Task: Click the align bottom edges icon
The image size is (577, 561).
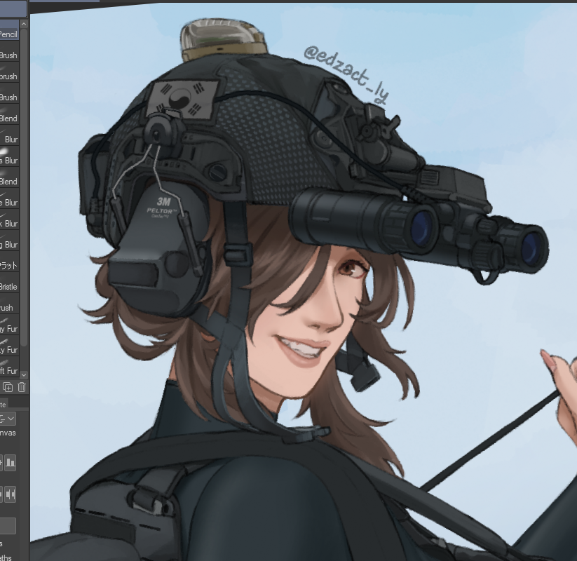Action: tap(11, 462)
